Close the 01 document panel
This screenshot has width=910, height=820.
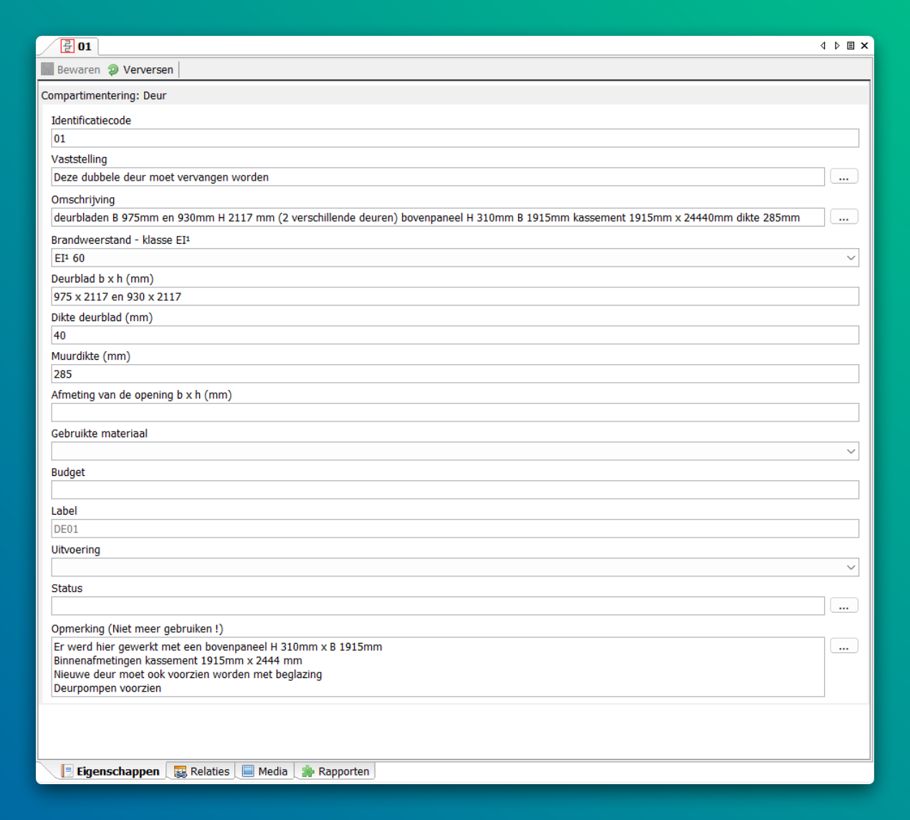(865, 46)
